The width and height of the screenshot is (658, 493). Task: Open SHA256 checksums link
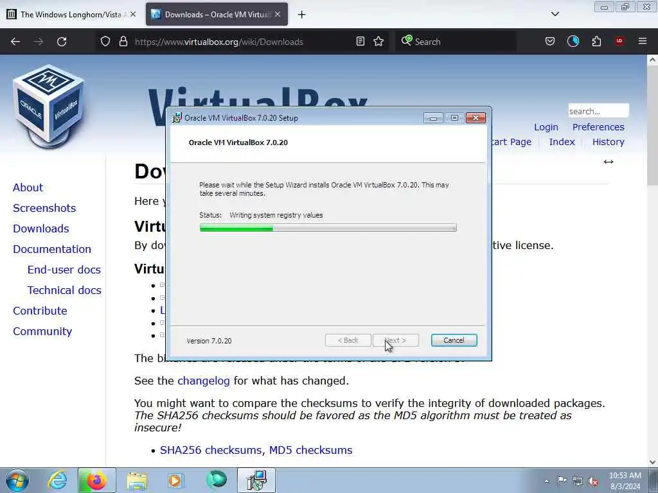(212, 450)
